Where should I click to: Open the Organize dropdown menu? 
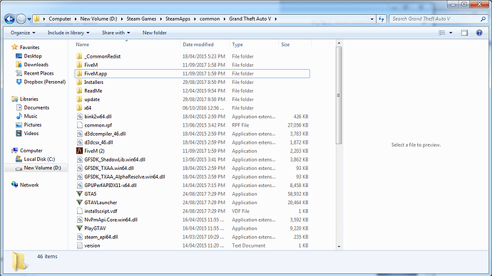point(23,33)
